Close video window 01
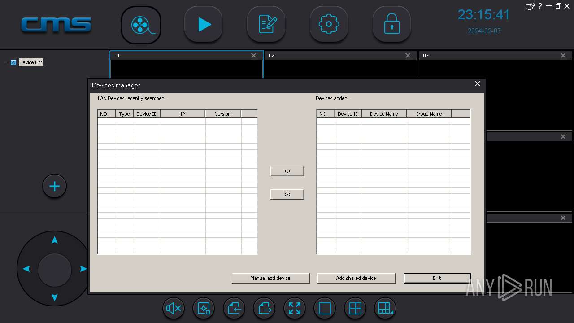Screen dimensions: 574x323 point(254,56)
